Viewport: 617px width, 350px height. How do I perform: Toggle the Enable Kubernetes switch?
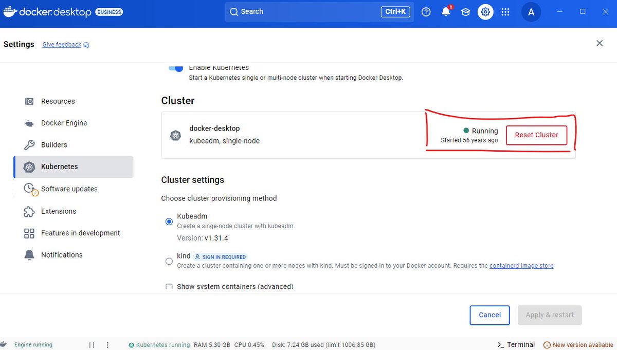coord(176,68)
